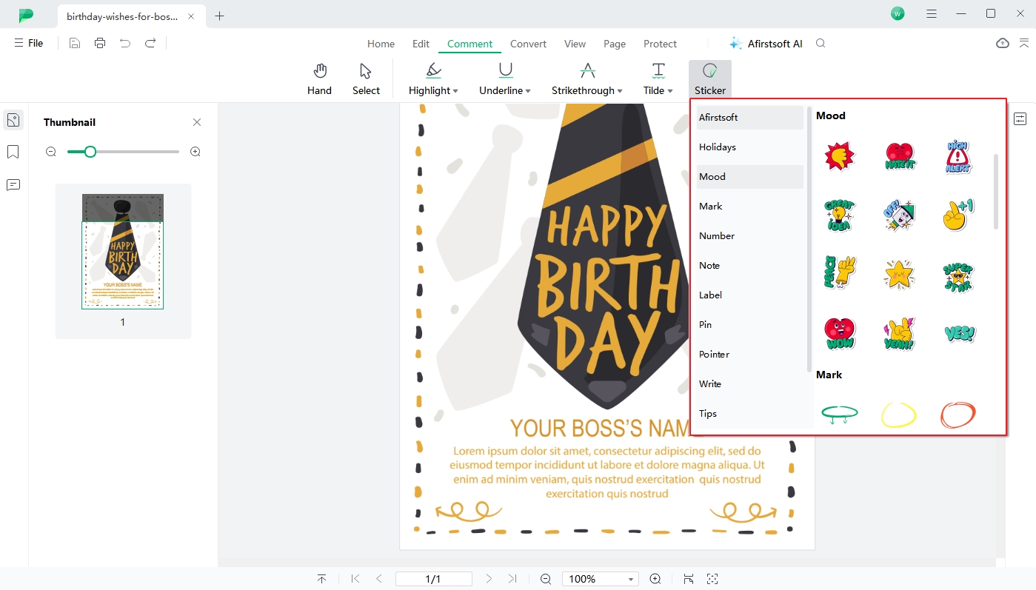
Task: Open Afirstsoft AI assistant
Action: tap(766, 44)
